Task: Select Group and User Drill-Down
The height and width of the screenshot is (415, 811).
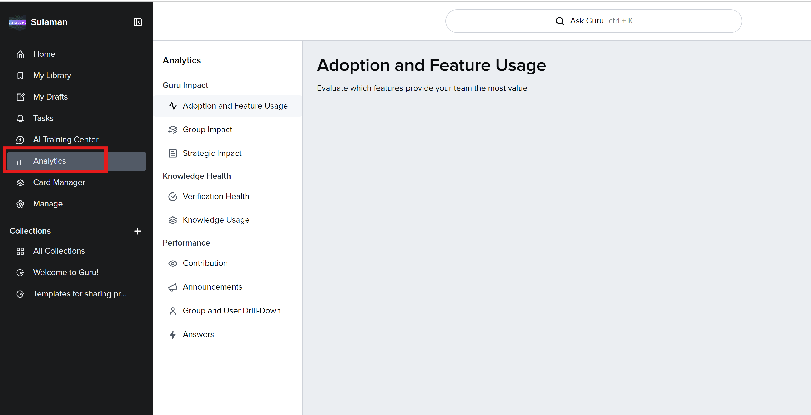Action: [x=231, y=311]
